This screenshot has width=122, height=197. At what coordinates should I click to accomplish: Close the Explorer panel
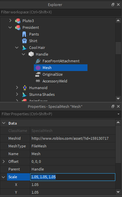click(118, 5)
